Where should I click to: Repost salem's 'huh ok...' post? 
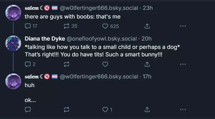point(66,109)
